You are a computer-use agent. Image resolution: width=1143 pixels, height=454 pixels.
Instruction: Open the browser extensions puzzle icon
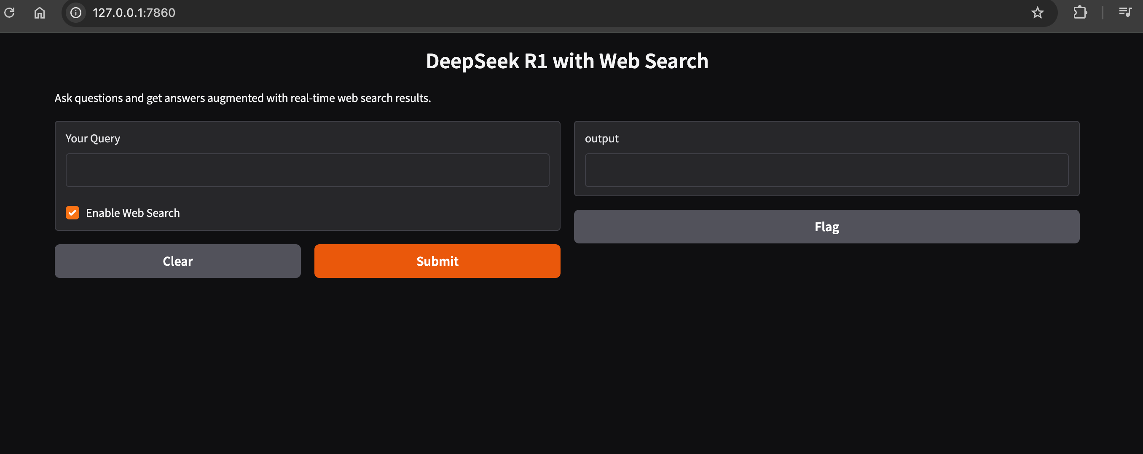1080,12
